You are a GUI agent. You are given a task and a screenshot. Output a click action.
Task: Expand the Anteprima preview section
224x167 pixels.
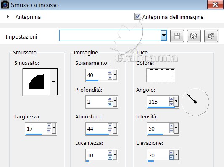pos(8,17)
